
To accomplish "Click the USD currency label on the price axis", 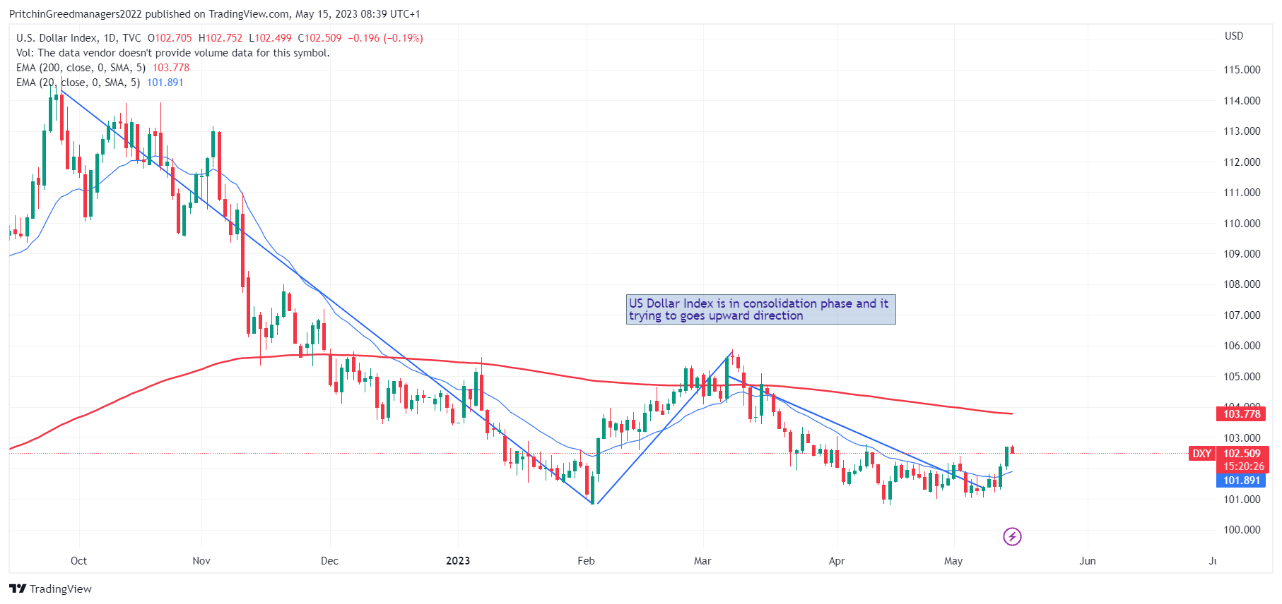I will [x=1234, y=36].
